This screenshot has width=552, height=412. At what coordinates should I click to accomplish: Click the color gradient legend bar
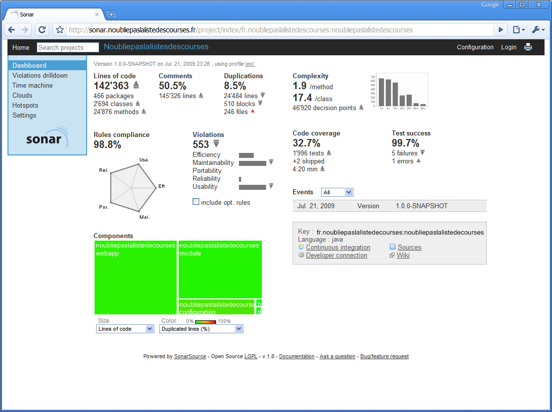(x=205, y=321)
